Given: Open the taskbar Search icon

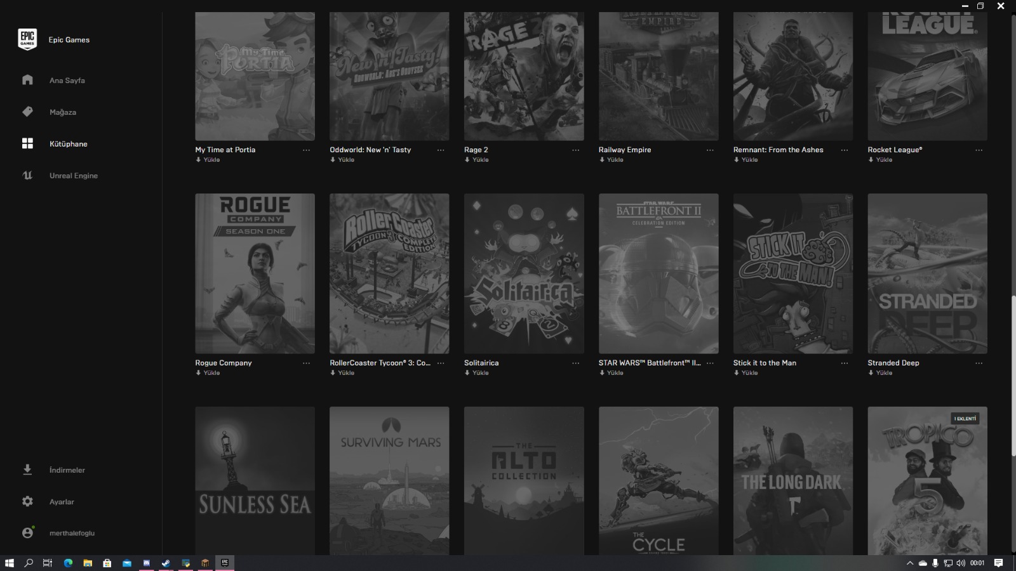Looking at the screenshot, I should click(29, 563).
